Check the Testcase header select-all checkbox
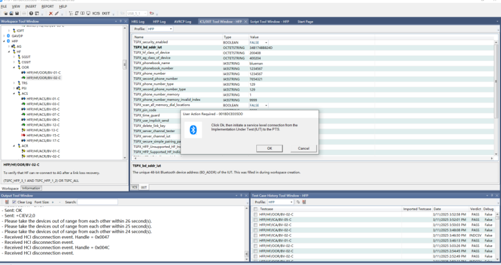The height and width of the screenshot is (265, 501). [256, 209]
